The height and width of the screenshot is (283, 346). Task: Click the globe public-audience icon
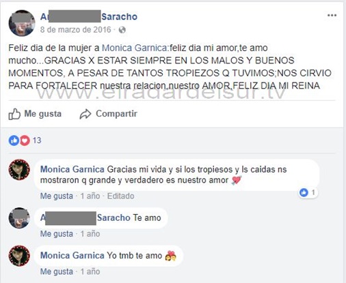pos(122,30)
